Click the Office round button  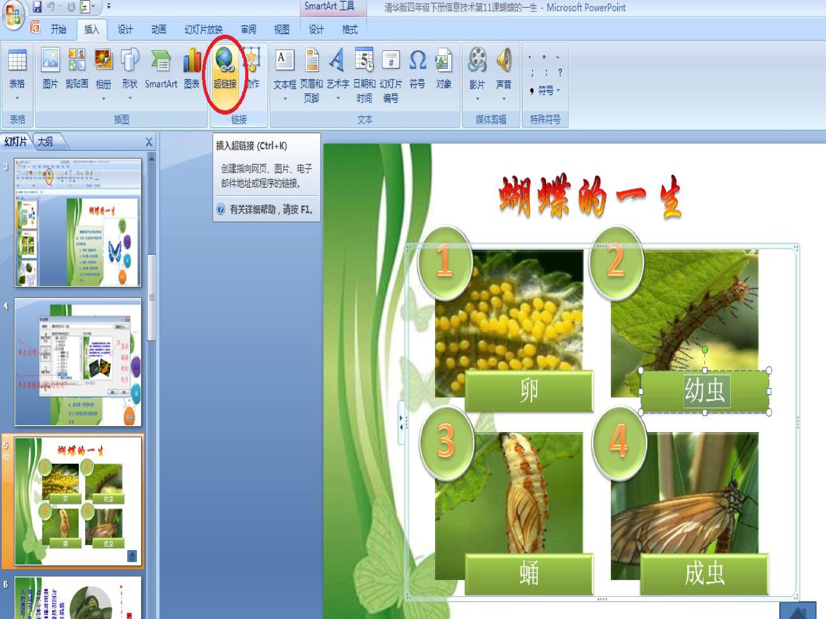click(13, 15)
